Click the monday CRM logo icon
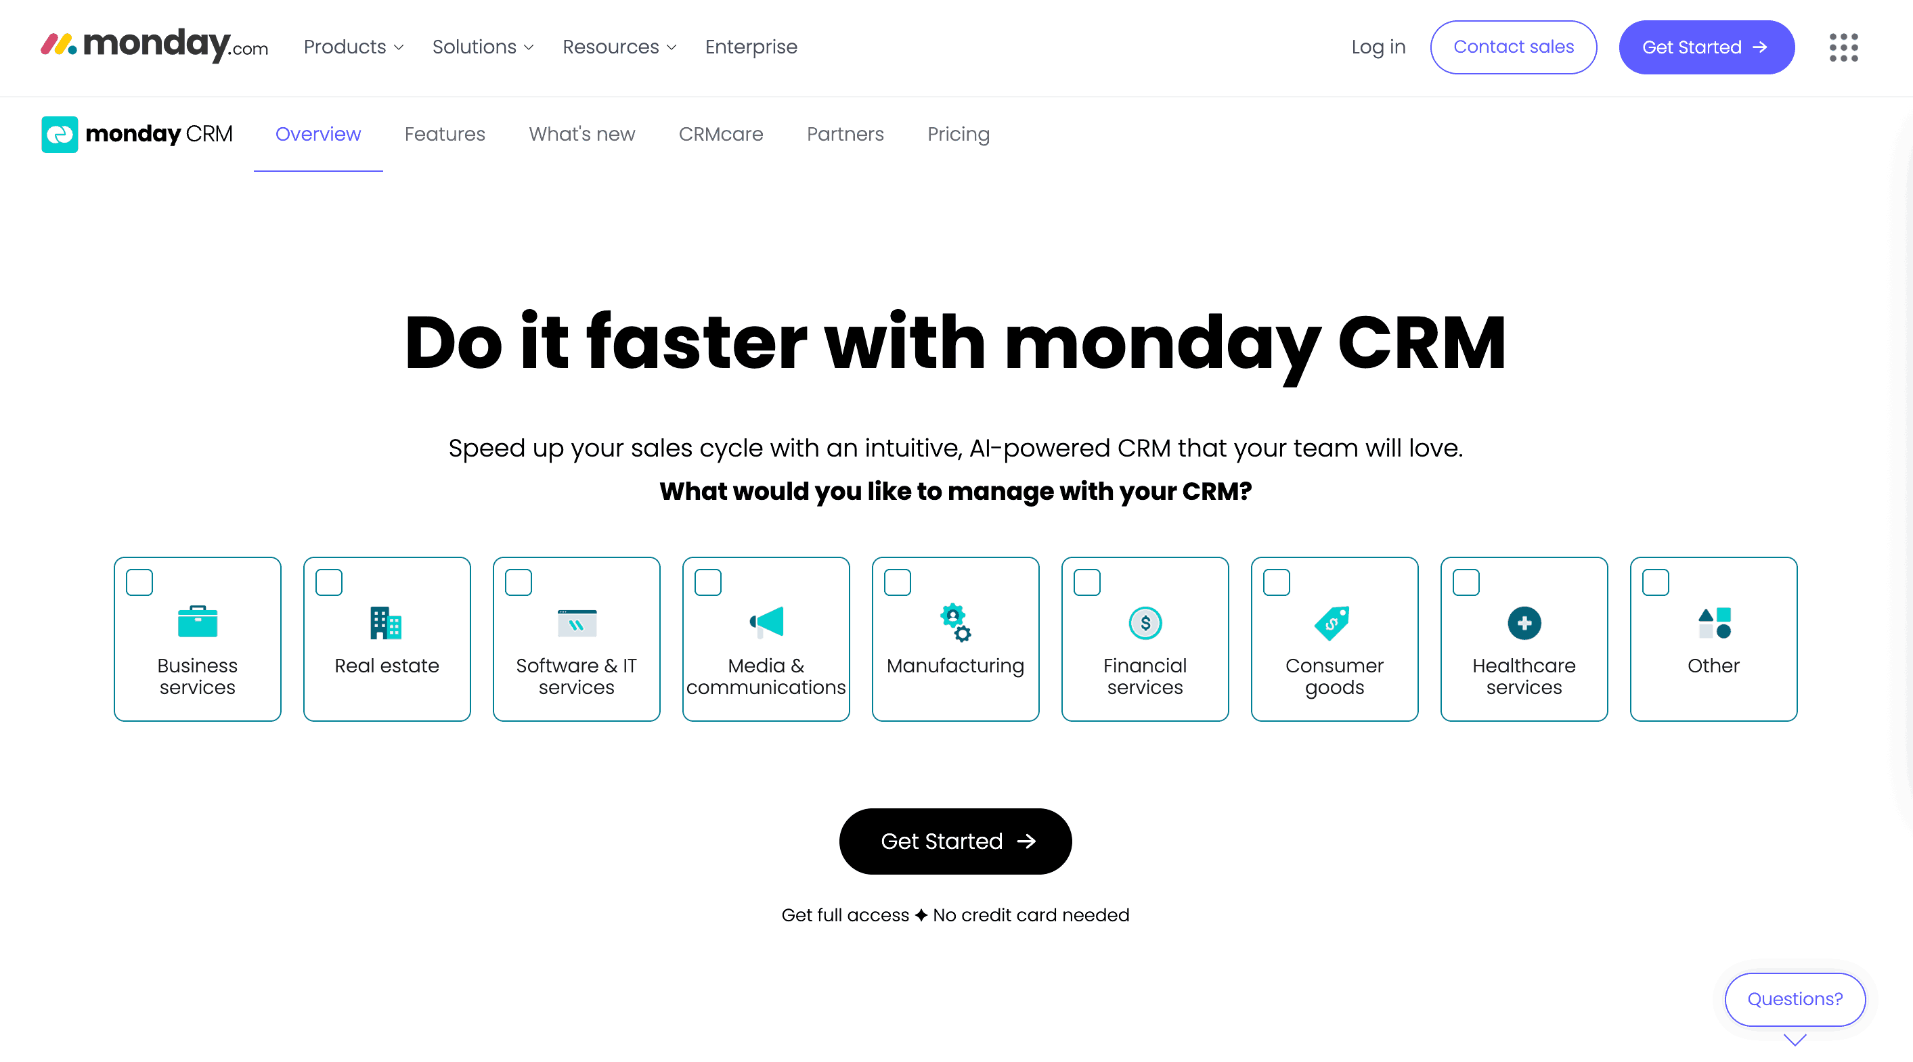 tap(60, 135)
